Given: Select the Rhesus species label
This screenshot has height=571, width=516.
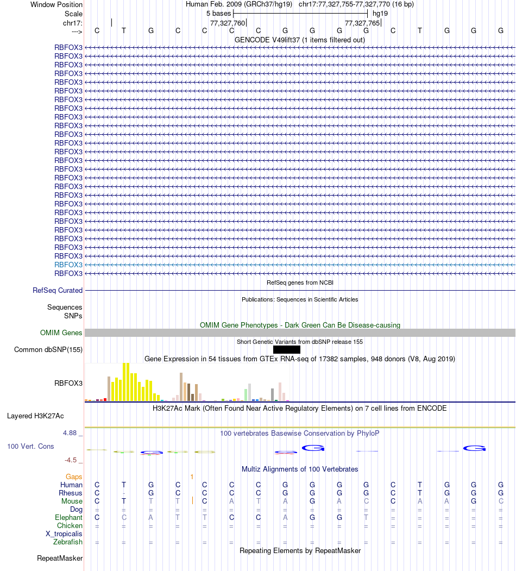Looking at the screenshot, I should click(71, 493).
